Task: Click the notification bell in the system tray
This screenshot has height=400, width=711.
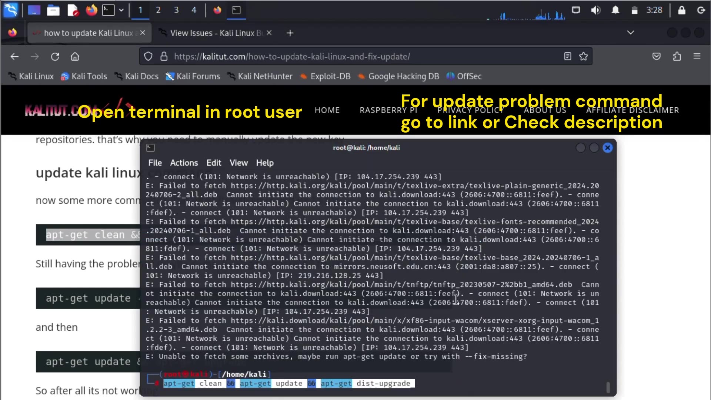Action: click(x=615, y=10)
